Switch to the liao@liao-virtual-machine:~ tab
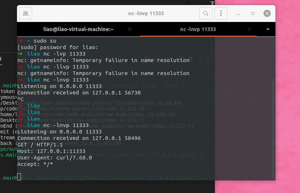 pyautogui.click(x=78, y=29)
